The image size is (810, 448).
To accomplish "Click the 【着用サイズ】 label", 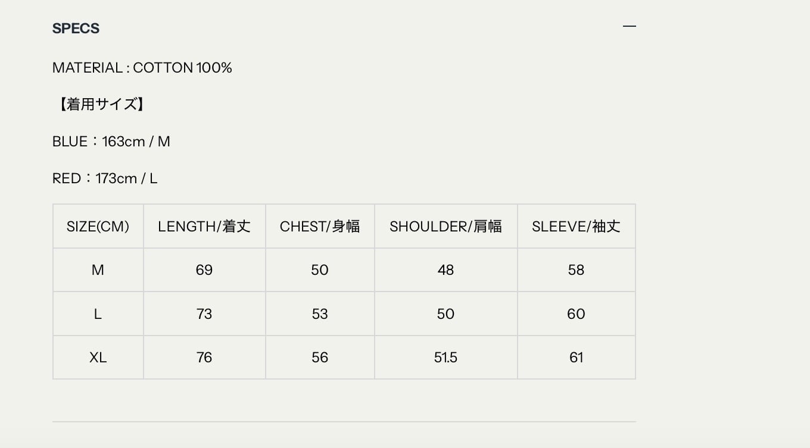I will [98, 105].
